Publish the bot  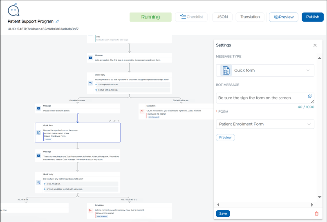coord(312,17)
